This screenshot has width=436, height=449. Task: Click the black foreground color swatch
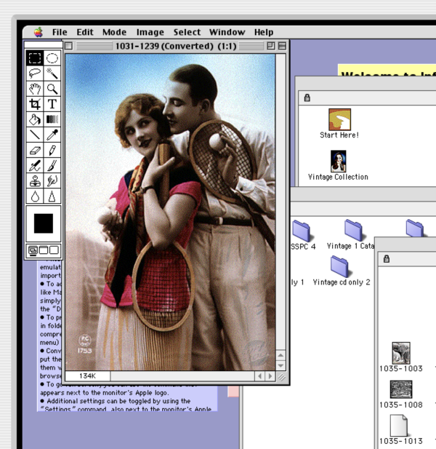pyautogui.click(x=44, y=223)
